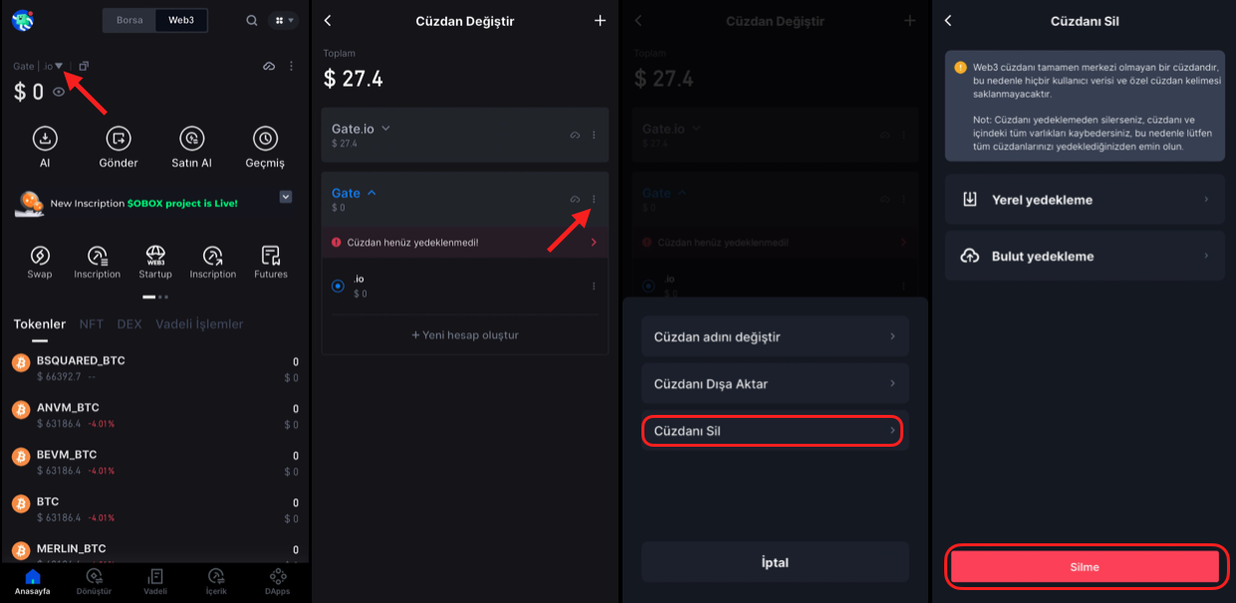Viewport: 1236px width, 603px height.
Task: Open Geçmiş history icon
Action: pos(265,139)
